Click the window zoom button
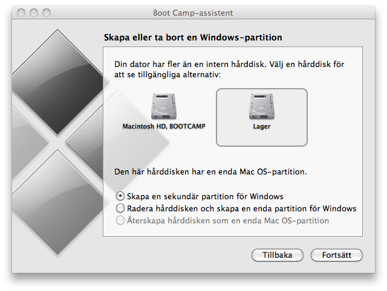Image resolution: width=387 pixels, height=291 pixels. [x=47, y=13]
